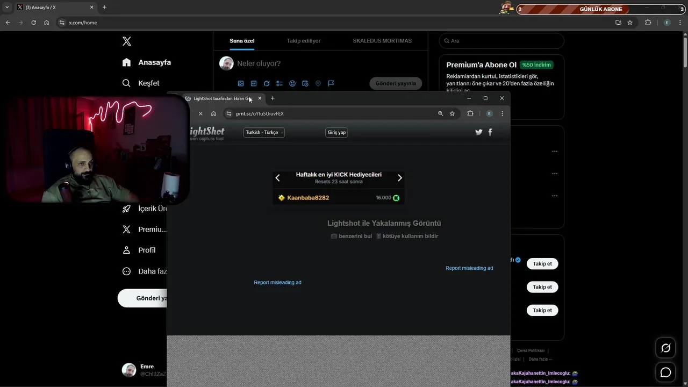Screen dimensions: 688x387
Task: Bookmark the prnt.sc page with star
Action: pyautogui.click(x=452, y=113)
